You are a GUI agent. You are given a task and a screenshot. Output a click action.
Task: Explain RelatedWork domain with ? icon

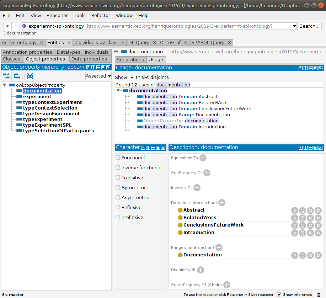295,218
